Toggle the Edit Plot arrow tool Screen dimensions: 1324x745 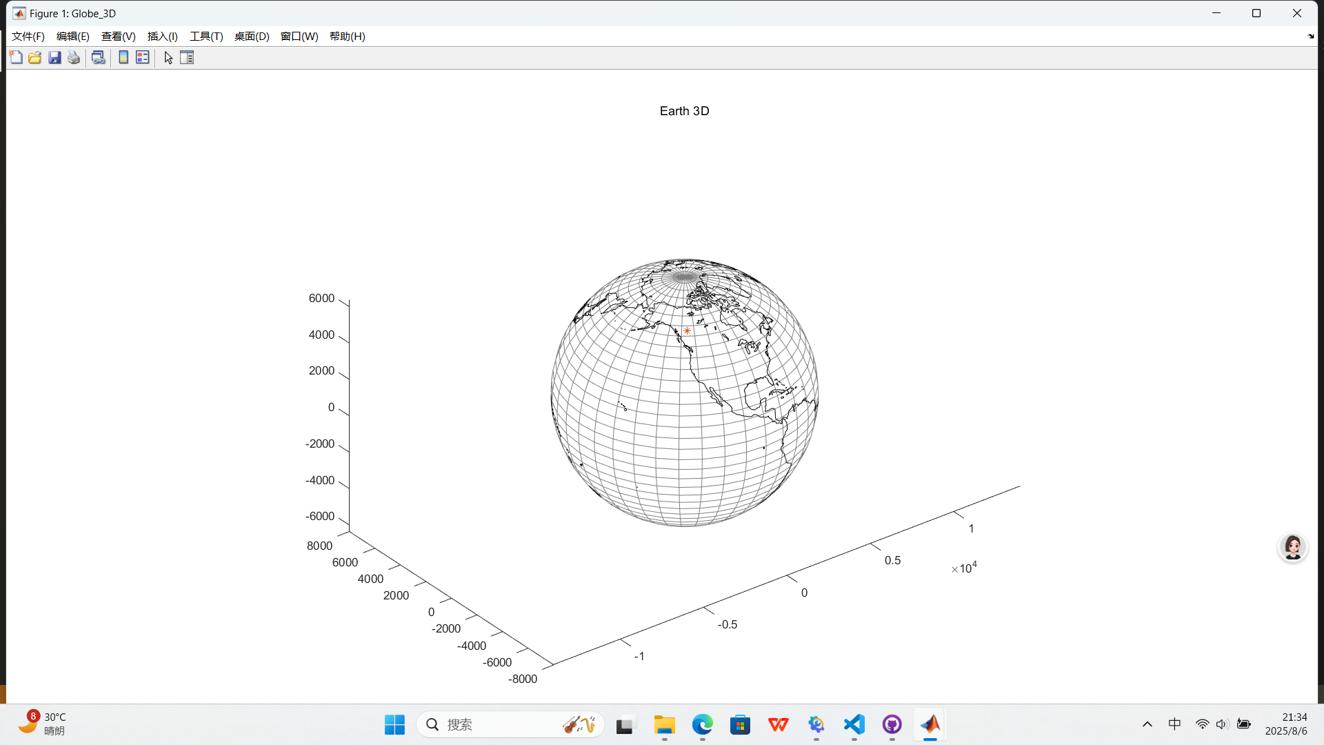(x=168, y=58)
